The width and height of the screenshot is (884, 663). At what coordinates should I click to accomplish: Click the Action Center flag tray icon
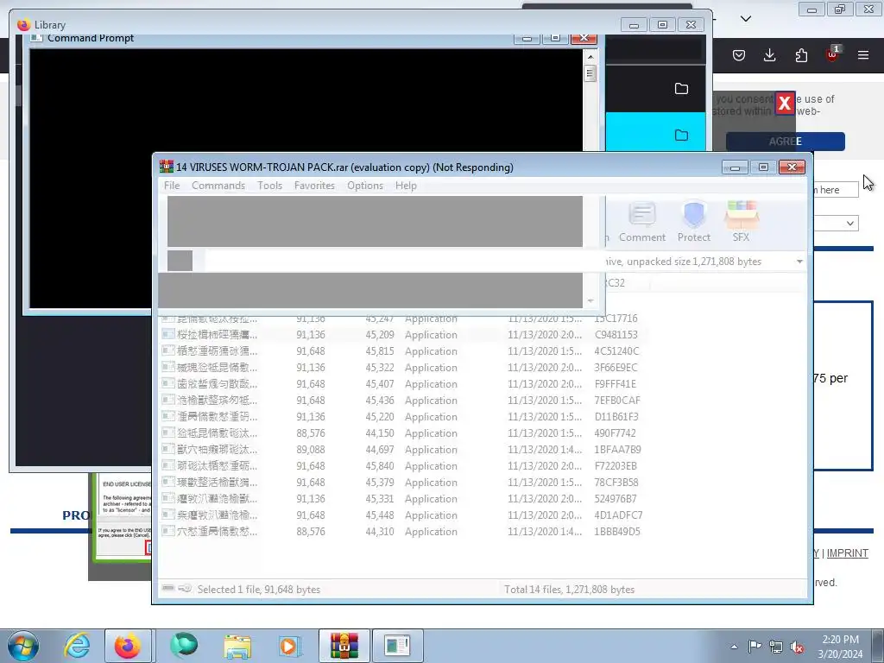[x=755, y=647]
